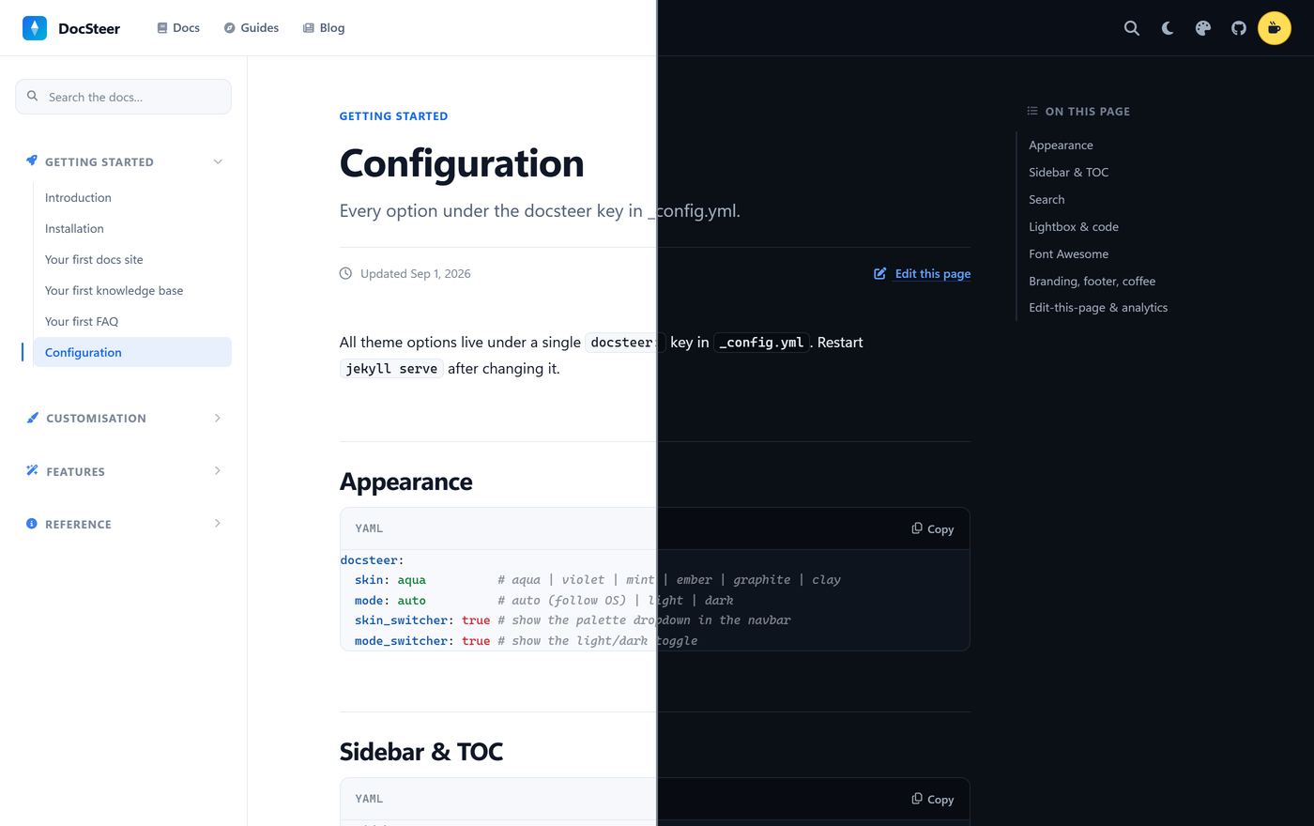Click the pencil icon before Edit this page
The height and width of the screenshot is (826, 1314).
(880, 273)
